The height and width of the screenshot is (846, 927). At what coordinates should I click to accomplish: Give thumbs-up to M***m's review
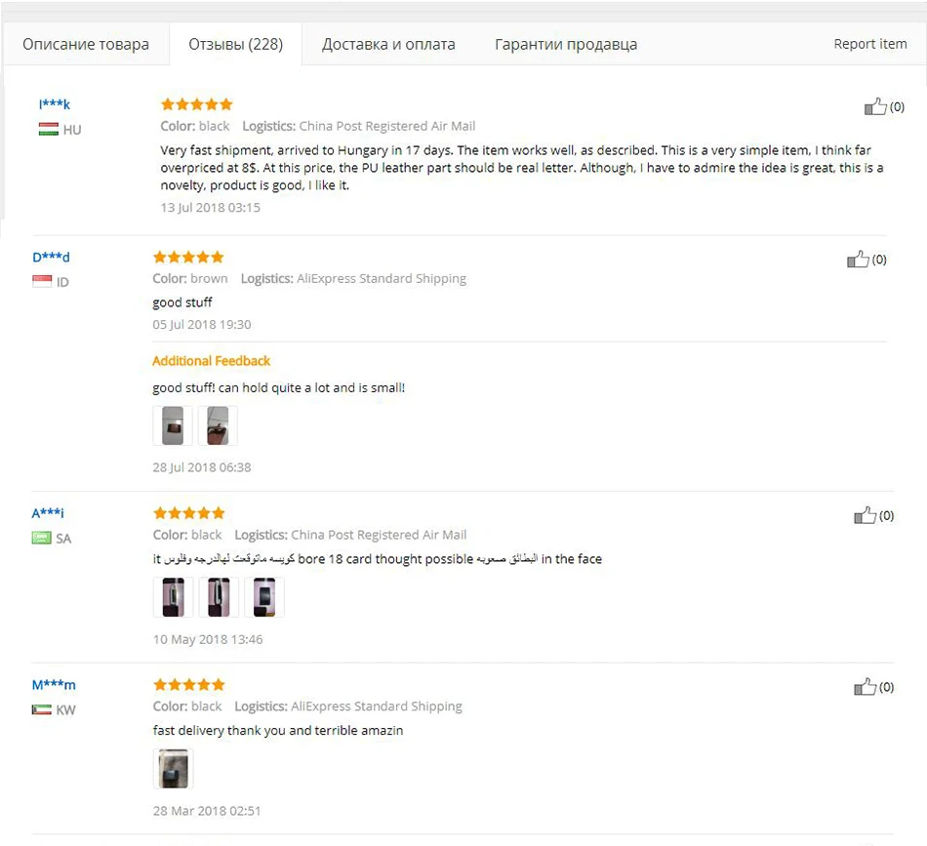point(865,687)
